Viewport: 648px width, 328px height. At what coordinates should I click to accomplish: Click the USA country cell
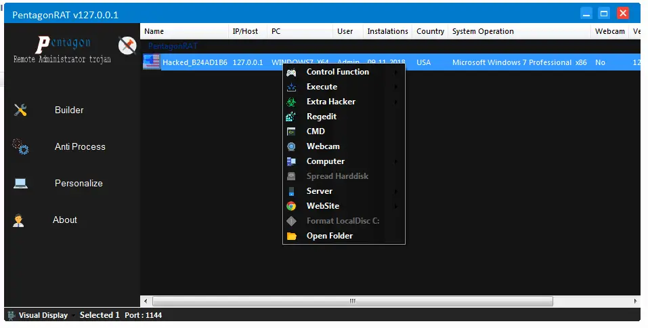(x=424, y=62)
